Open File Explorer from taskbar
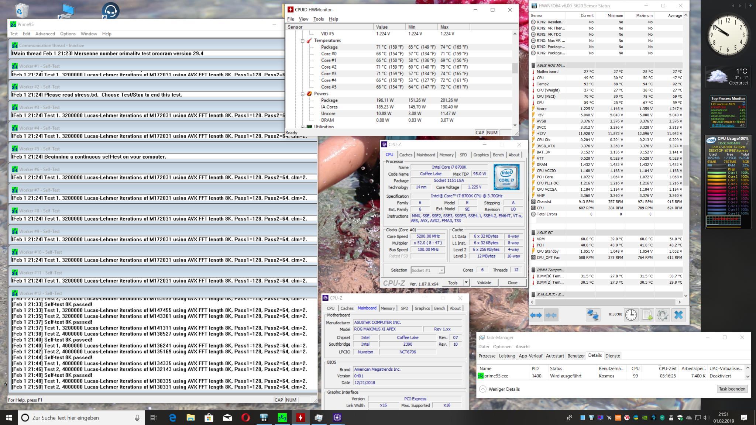This screenshot has width=756, height=425. click(x=190, y=418)
